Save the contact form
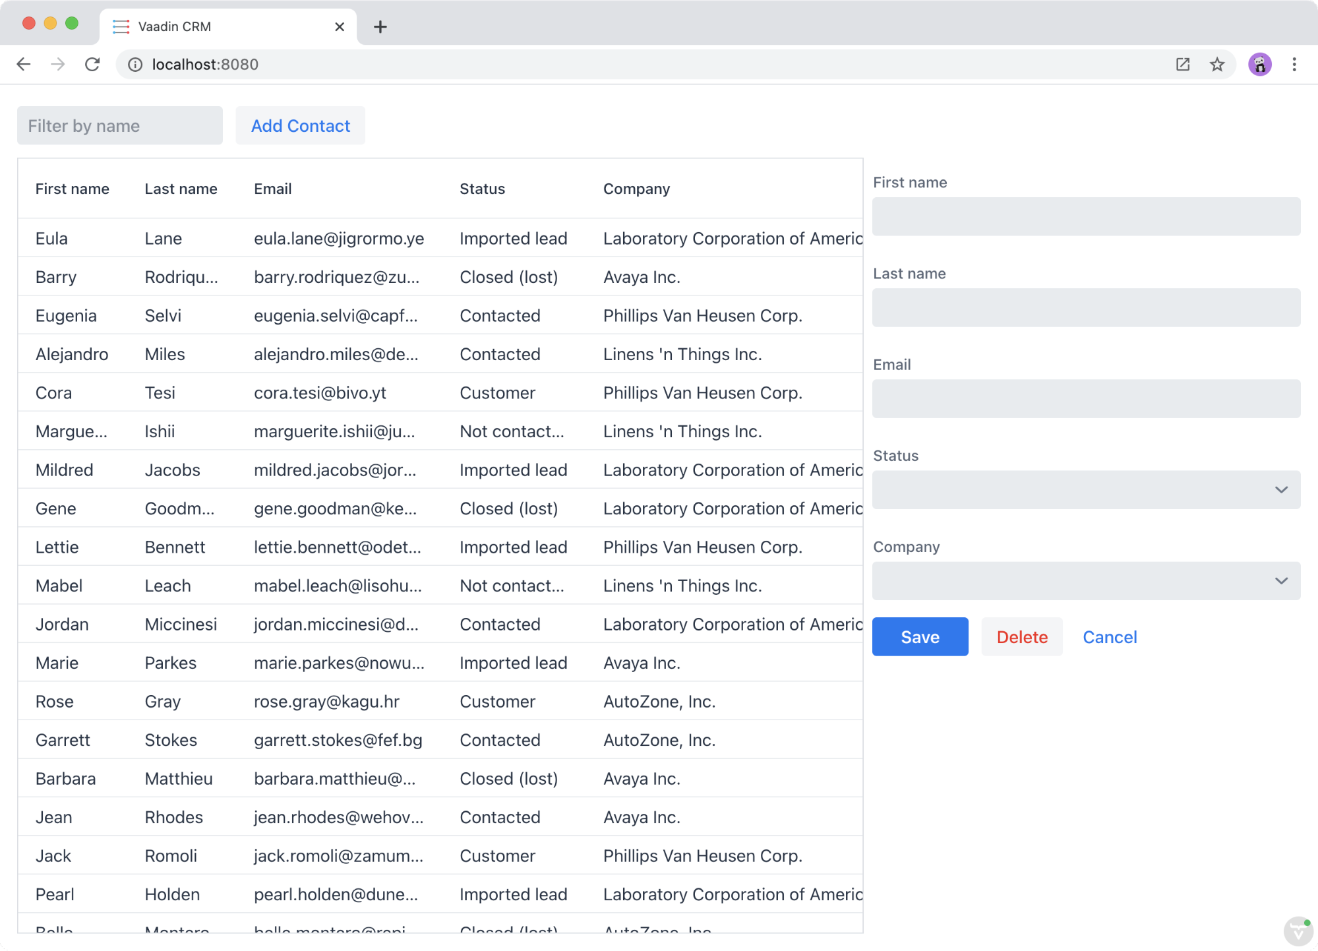Screen dimensions: 1318x951 [919, 636]
